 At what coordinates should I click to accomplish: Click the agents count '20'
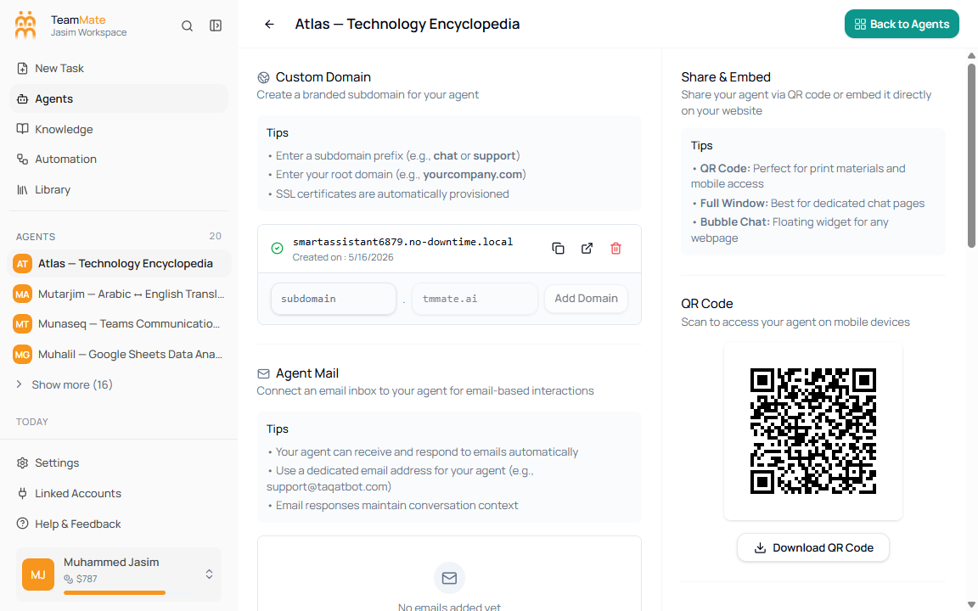coord(215,236)
